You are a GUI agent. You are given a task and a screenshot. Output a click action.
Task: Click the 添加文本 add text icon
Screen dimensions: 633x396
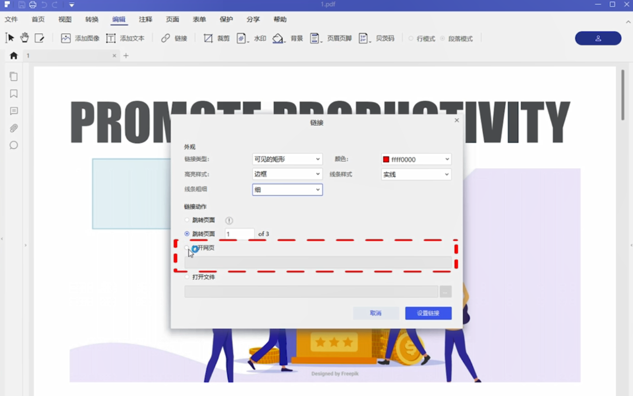(x=111, y=38)
